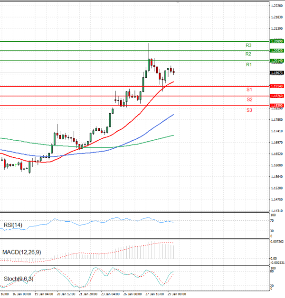Select the 1.19140 red support price tag
285x298 pixels.
click(276, 86)
